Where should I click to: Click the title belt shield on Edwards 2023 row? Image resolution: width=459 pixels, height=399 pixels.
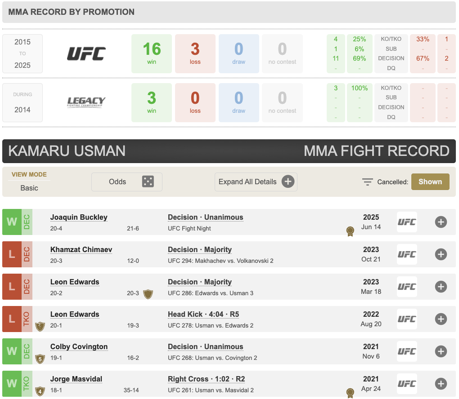(148, 294)
